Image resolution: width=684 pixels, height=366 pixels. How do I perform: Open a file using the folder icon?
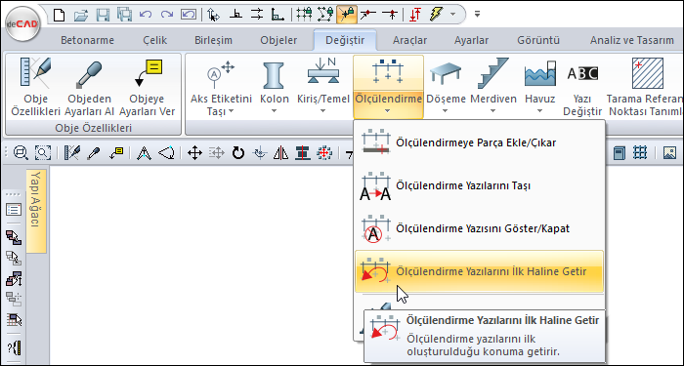point(81,15)
